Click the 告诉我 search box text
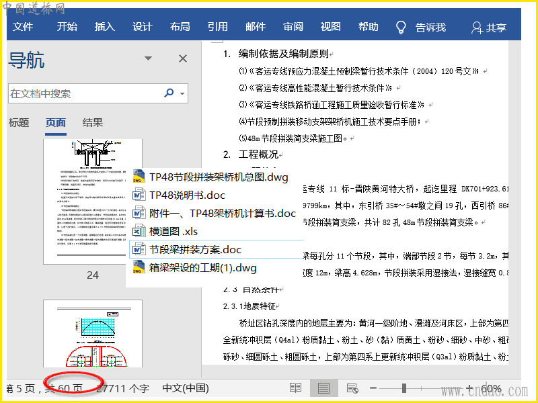The width and height of the screenshot is (538, 403). [430, 27]
